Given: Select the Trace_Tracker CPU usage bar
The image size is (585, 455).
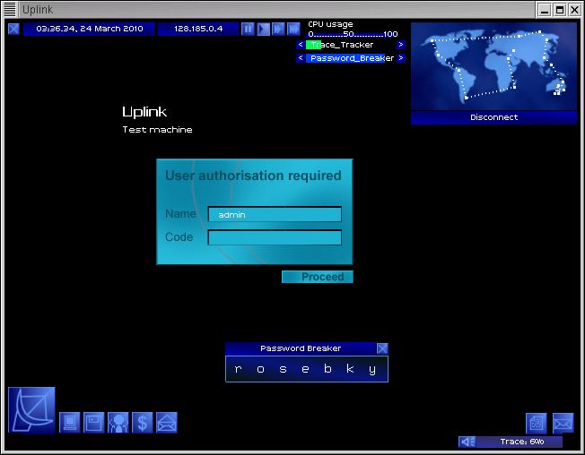Looking at the screenshot, I should click(x=350, y=45).
